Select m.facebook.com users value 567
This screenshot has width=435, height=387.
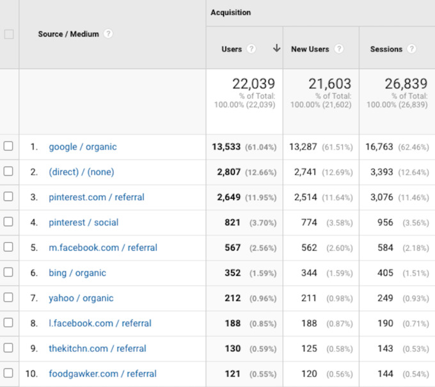[x=232, y=247]
